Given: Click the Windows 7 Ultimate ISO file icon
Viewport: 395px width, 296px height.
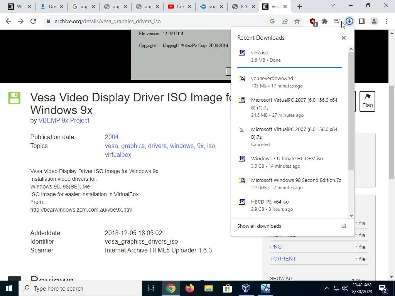Looking at the screenshot, I should coord(242,158).
